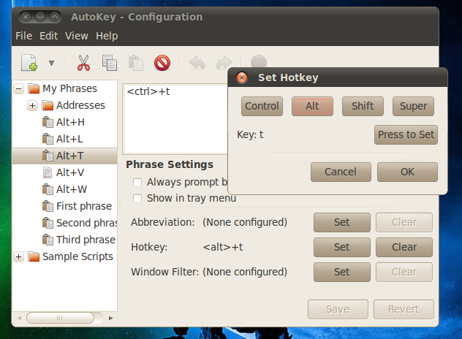Select the Alt+V tree row text
Image resolution: width=462 pixels, height=339 pixels.
point(70,172)
